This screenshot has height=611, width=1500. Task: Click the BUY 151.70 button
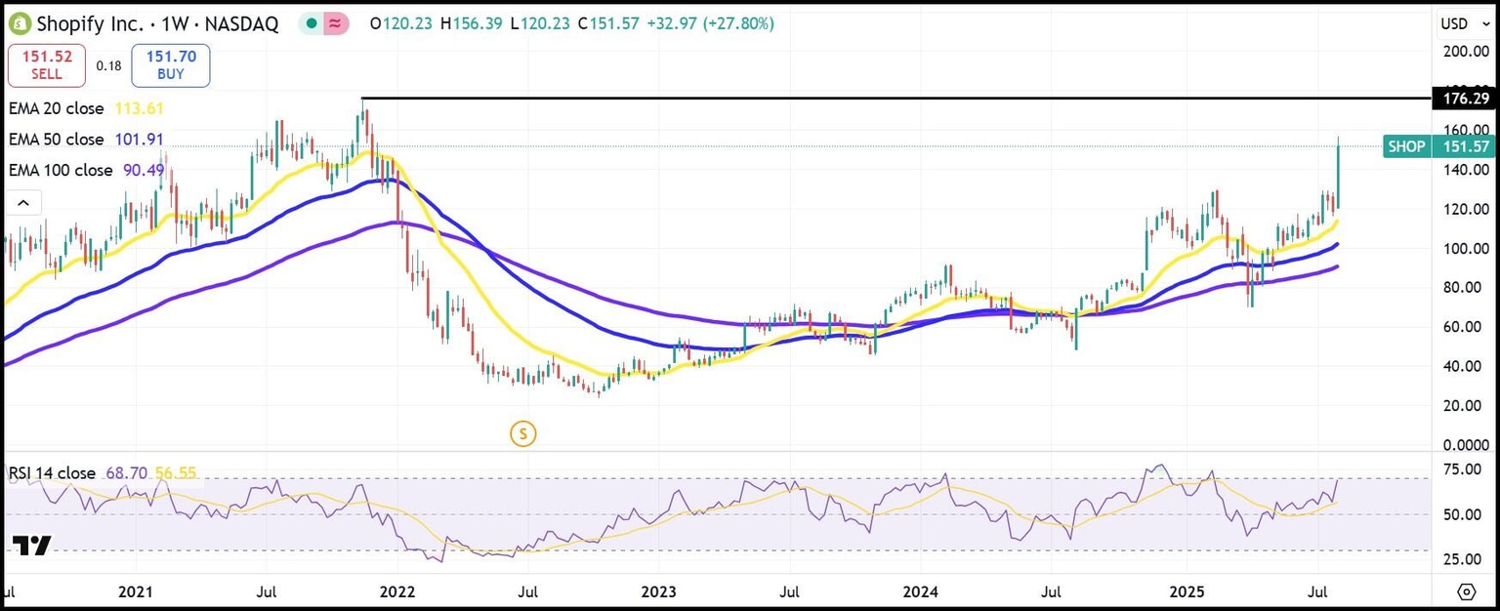pos(171,65)
